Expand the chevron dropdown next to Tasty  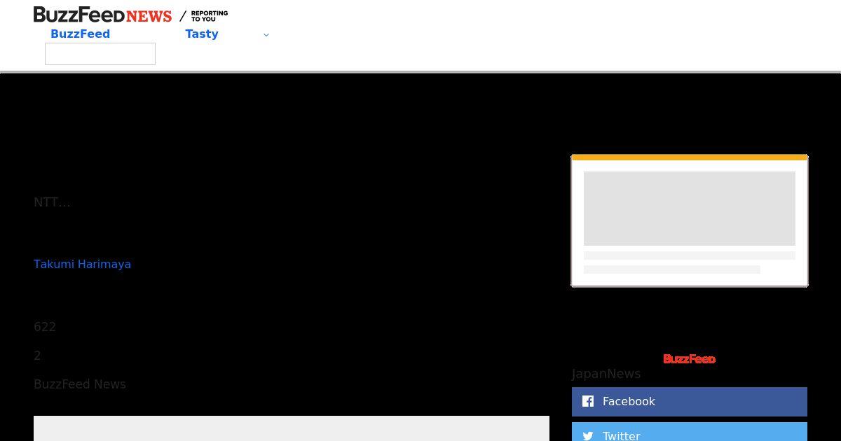(266, 34)
